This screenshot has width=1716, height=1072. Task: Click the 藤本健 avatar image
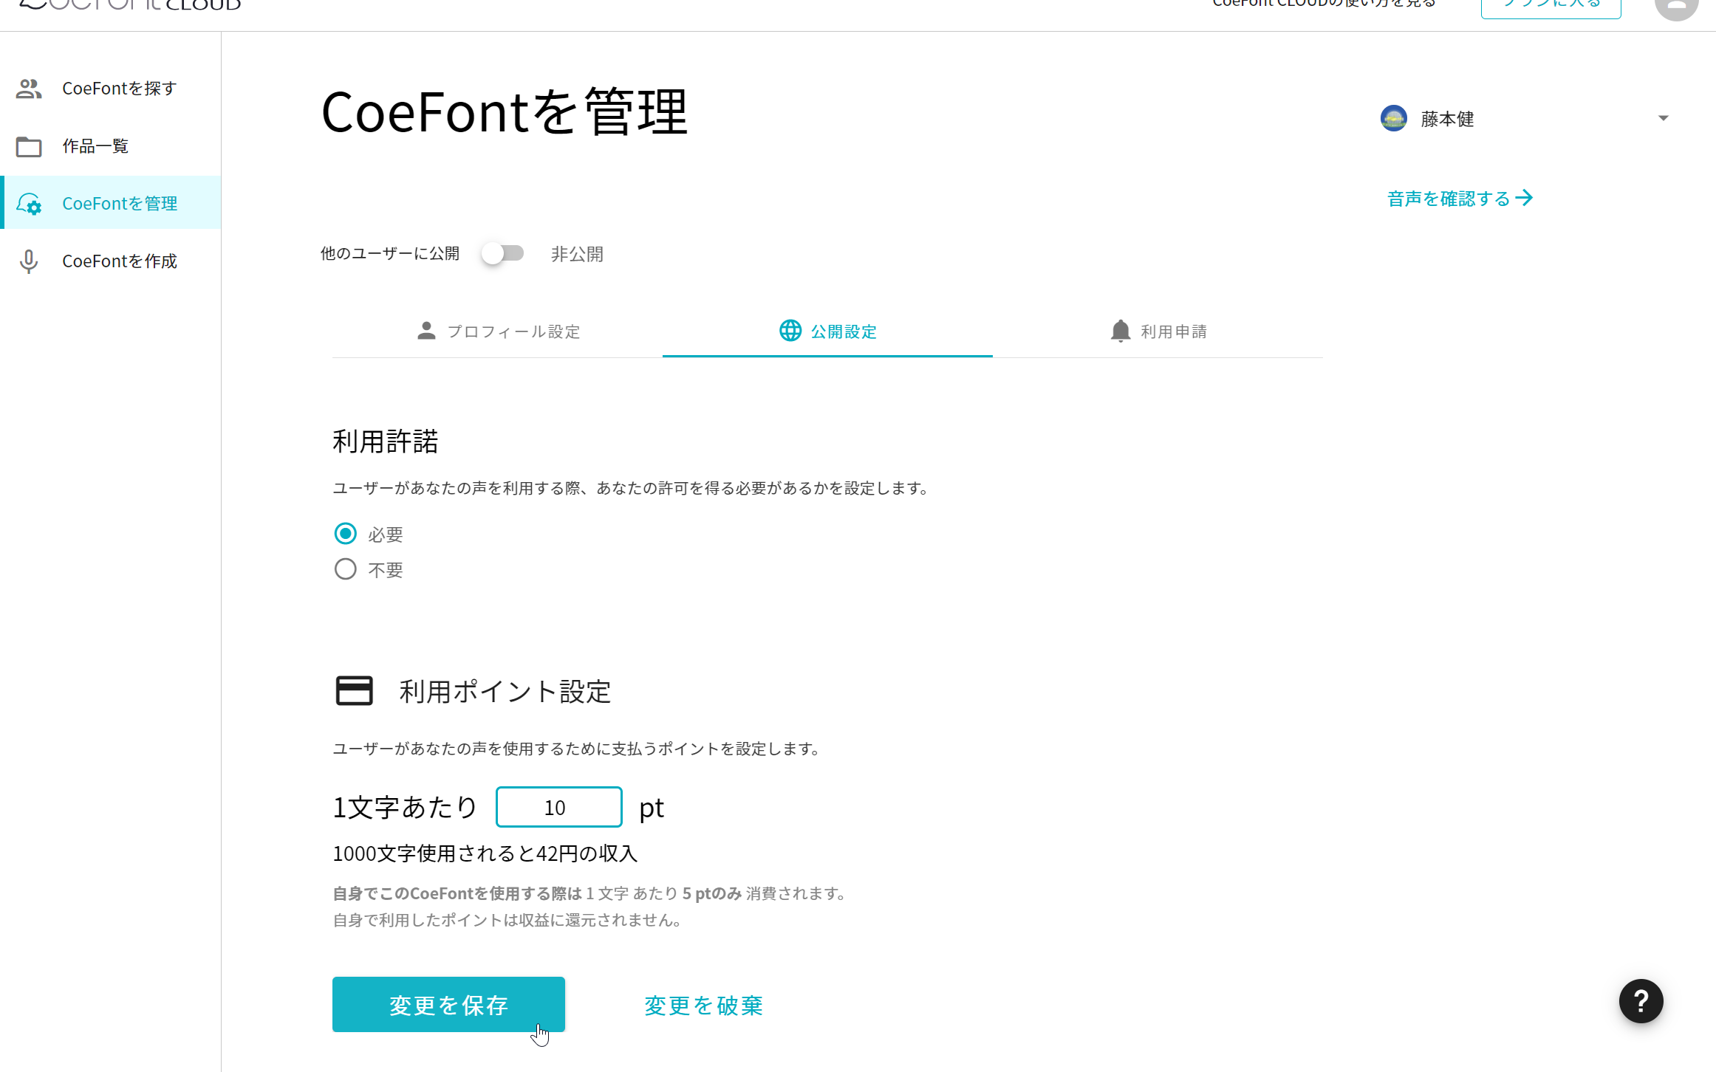(x=1394, y=118)
